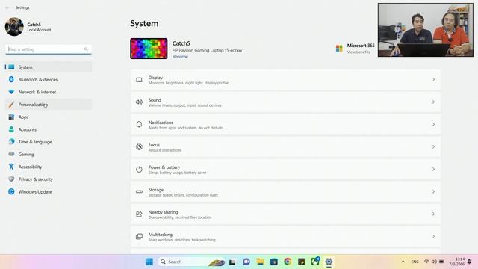
Task: Click the Multitasking icon
Action: pyautogui.click(x=139, y=236)
